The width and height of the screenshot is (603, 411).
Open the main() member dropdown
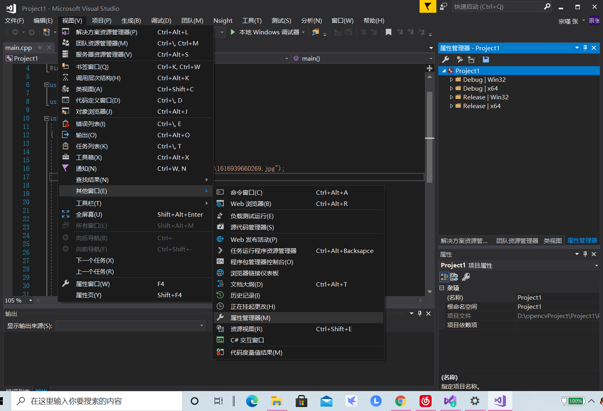point(430,59)
